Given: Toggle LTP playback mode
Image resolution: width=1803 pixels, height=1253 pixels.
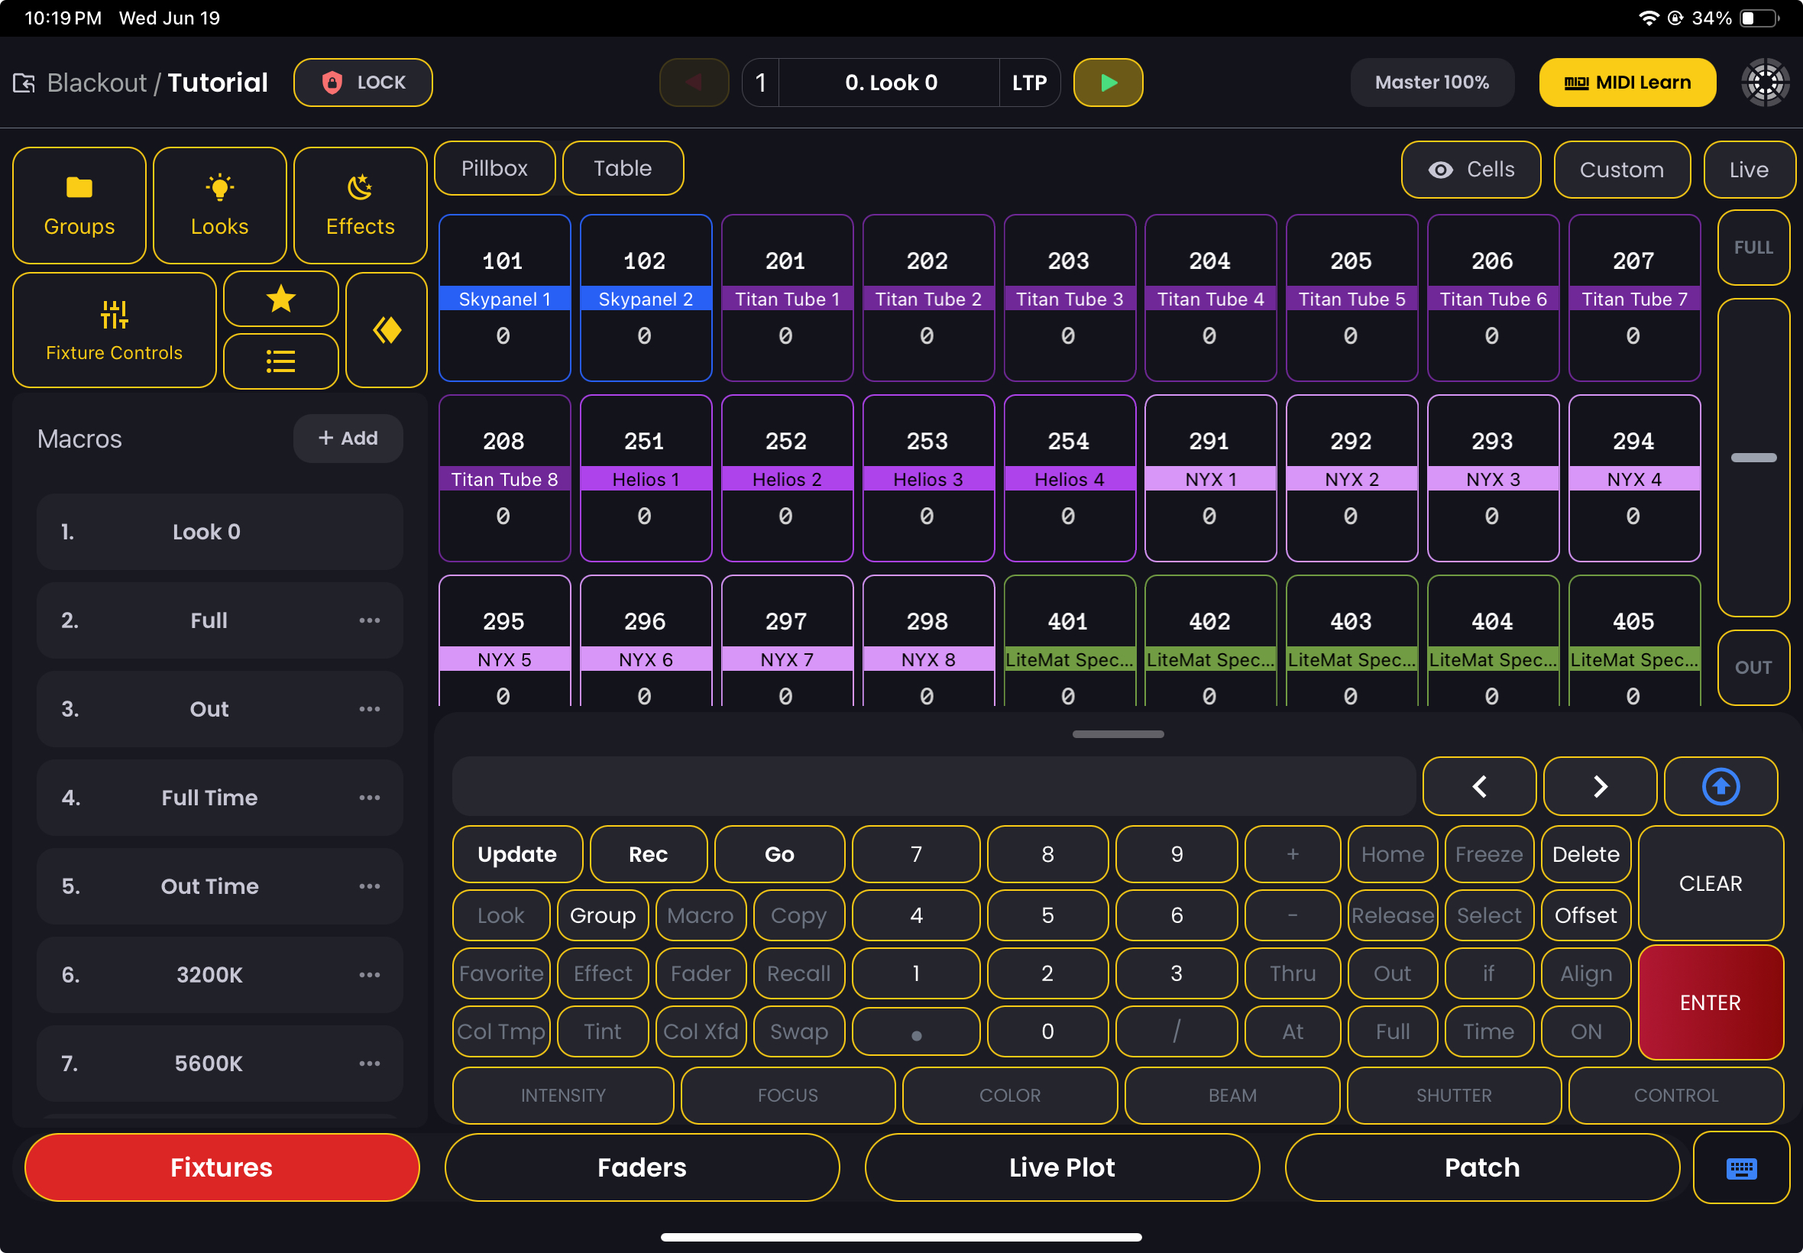Looking at the screenshot, I should click(x=1029, y=82).
